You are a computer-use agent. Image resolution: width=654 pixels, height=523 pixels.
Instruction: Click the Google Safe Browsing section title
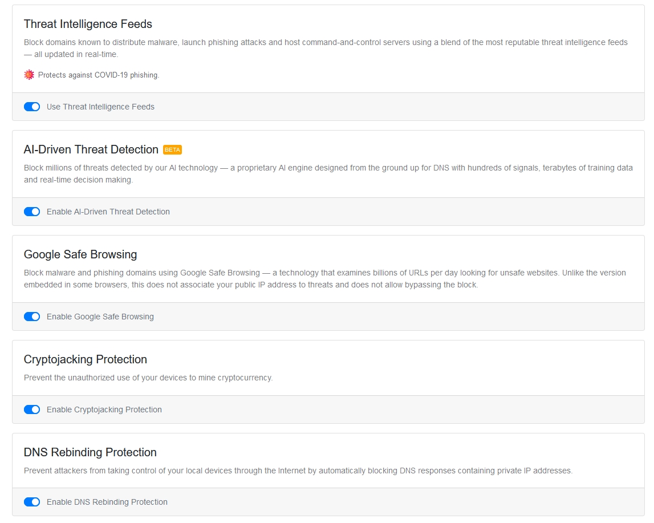80,254
